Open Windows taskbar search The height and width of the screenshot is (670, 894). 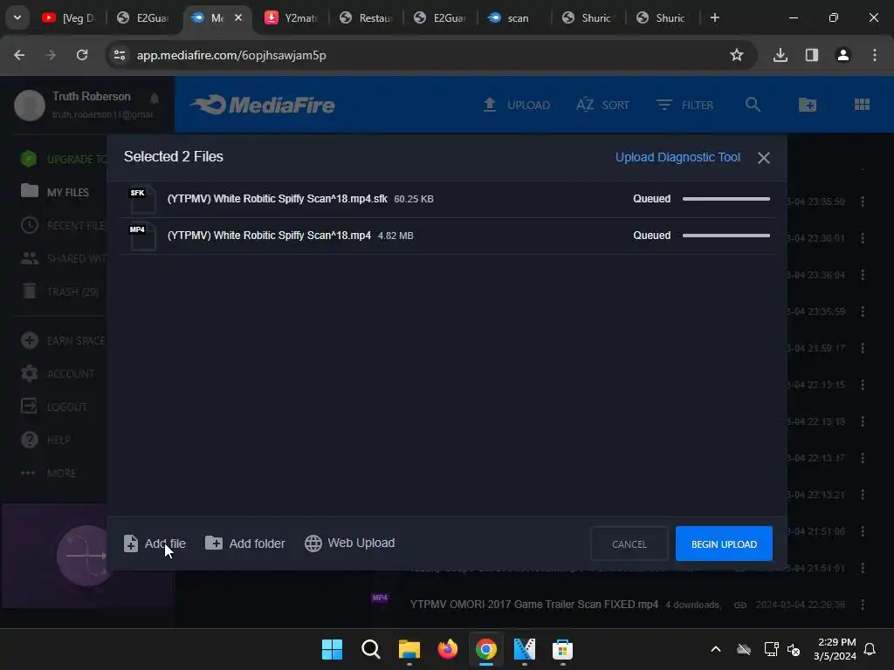370,649
